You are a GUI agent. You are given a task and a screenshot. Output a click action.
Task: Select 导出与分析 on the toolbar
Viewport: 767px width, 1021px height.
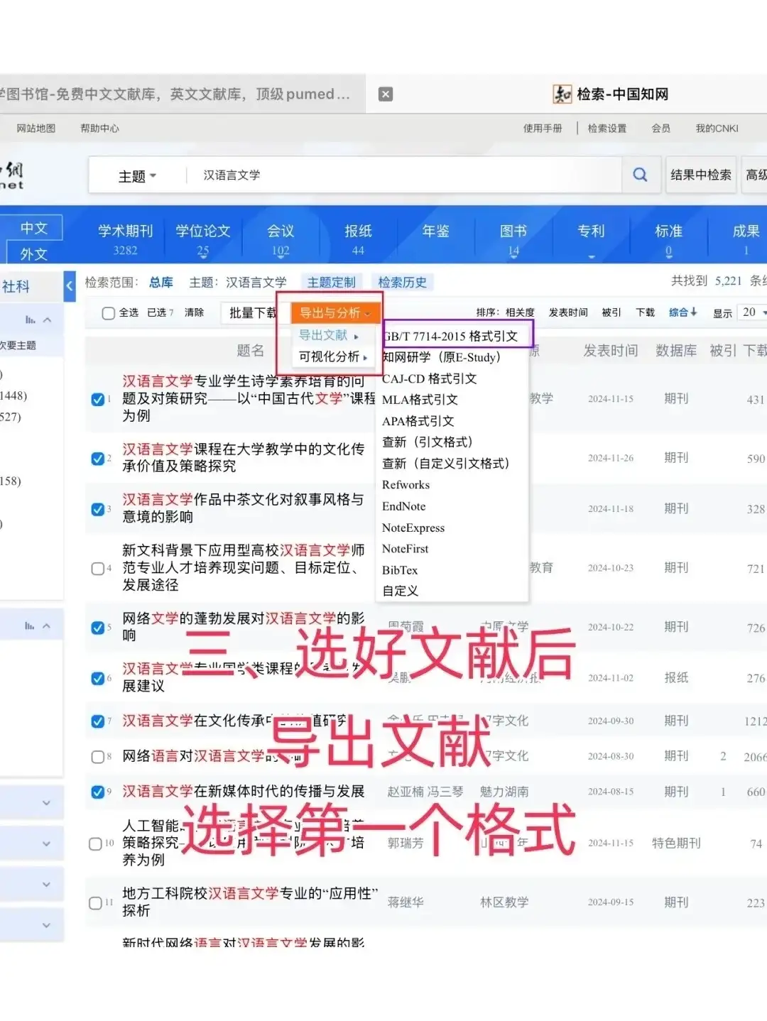331,312
